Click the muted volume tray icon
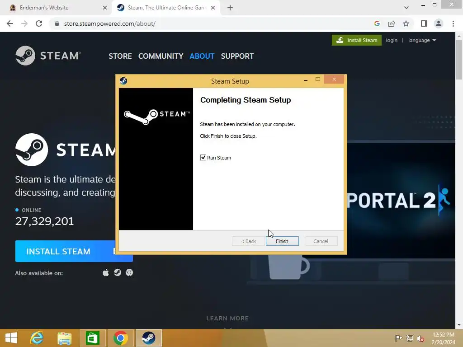 point(420,338)
